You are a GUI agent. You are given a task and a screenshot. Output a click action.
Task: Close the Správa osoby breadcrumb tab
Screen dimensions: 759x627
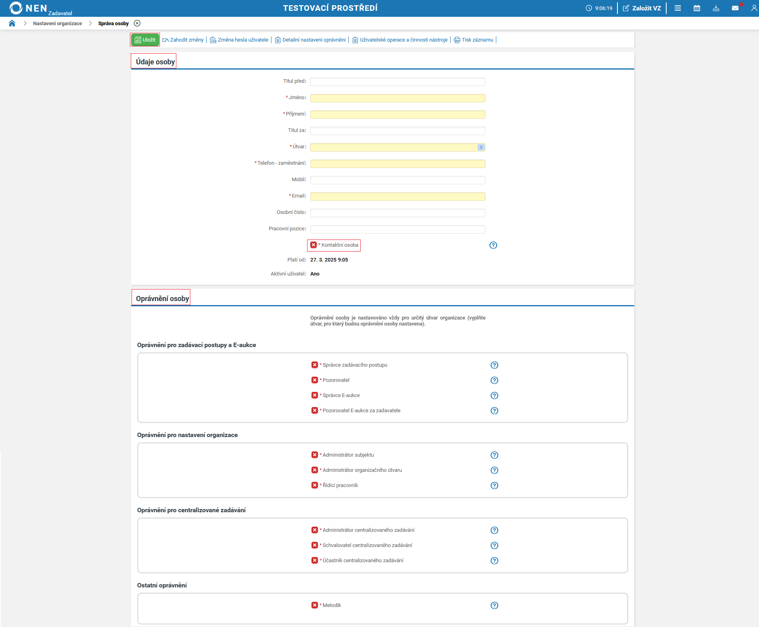[137, 23]
